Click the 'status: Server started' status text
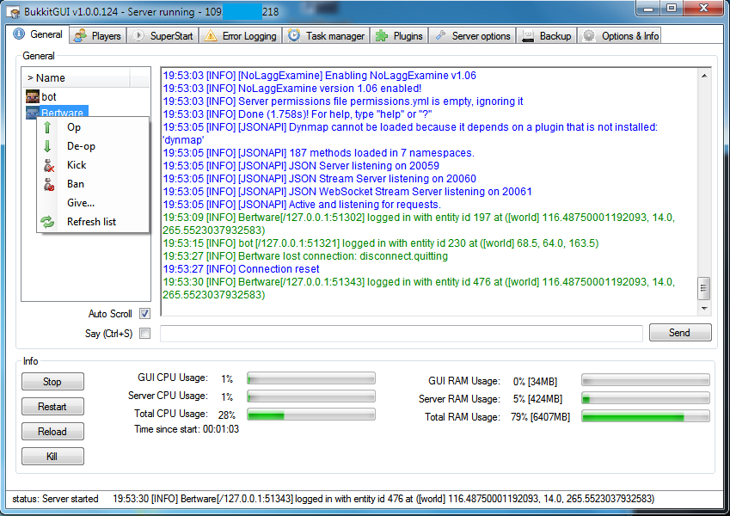 55,499
